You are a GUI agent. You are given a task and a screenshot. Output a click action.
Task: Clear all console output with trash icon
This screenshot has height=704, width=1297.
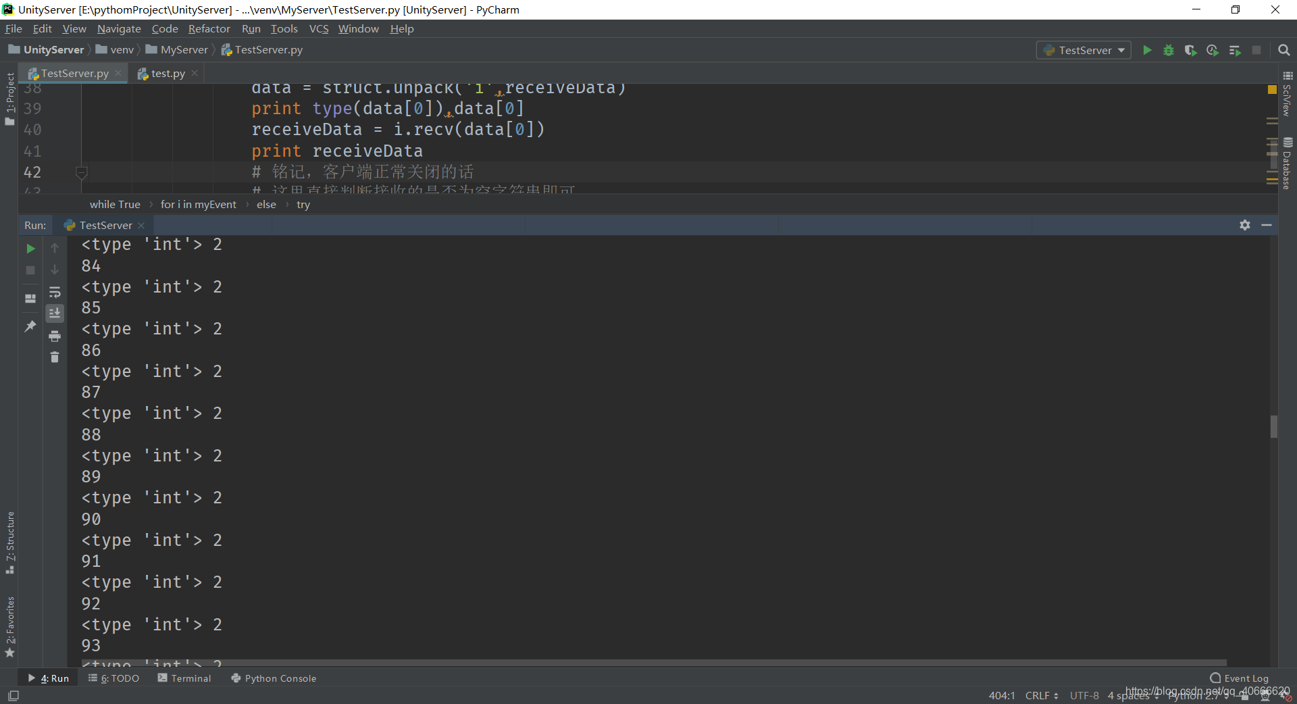tap(55, 357)
